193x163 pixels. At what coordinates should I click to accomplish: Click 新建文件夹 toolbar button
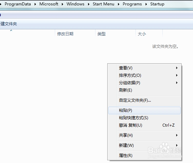[8, 24]
